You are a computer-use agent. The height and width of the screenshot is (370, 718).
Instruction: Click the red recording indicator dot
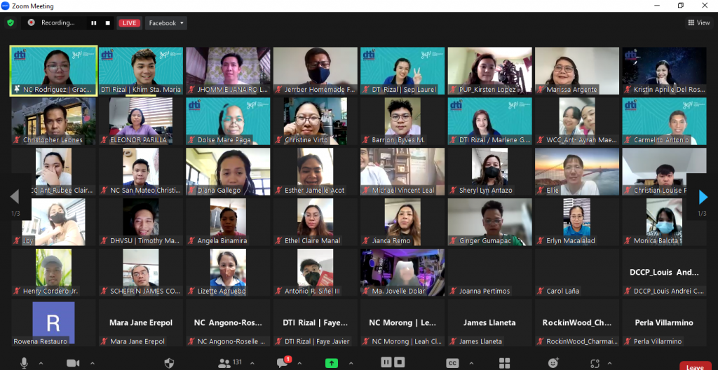31,22
